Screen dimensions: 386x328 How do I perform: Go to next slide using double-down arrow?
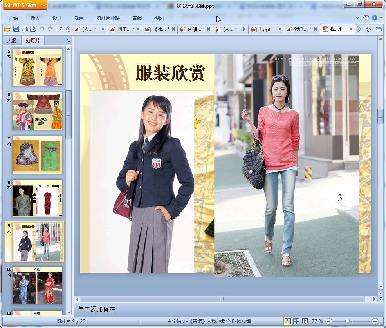tap(381, 299)
